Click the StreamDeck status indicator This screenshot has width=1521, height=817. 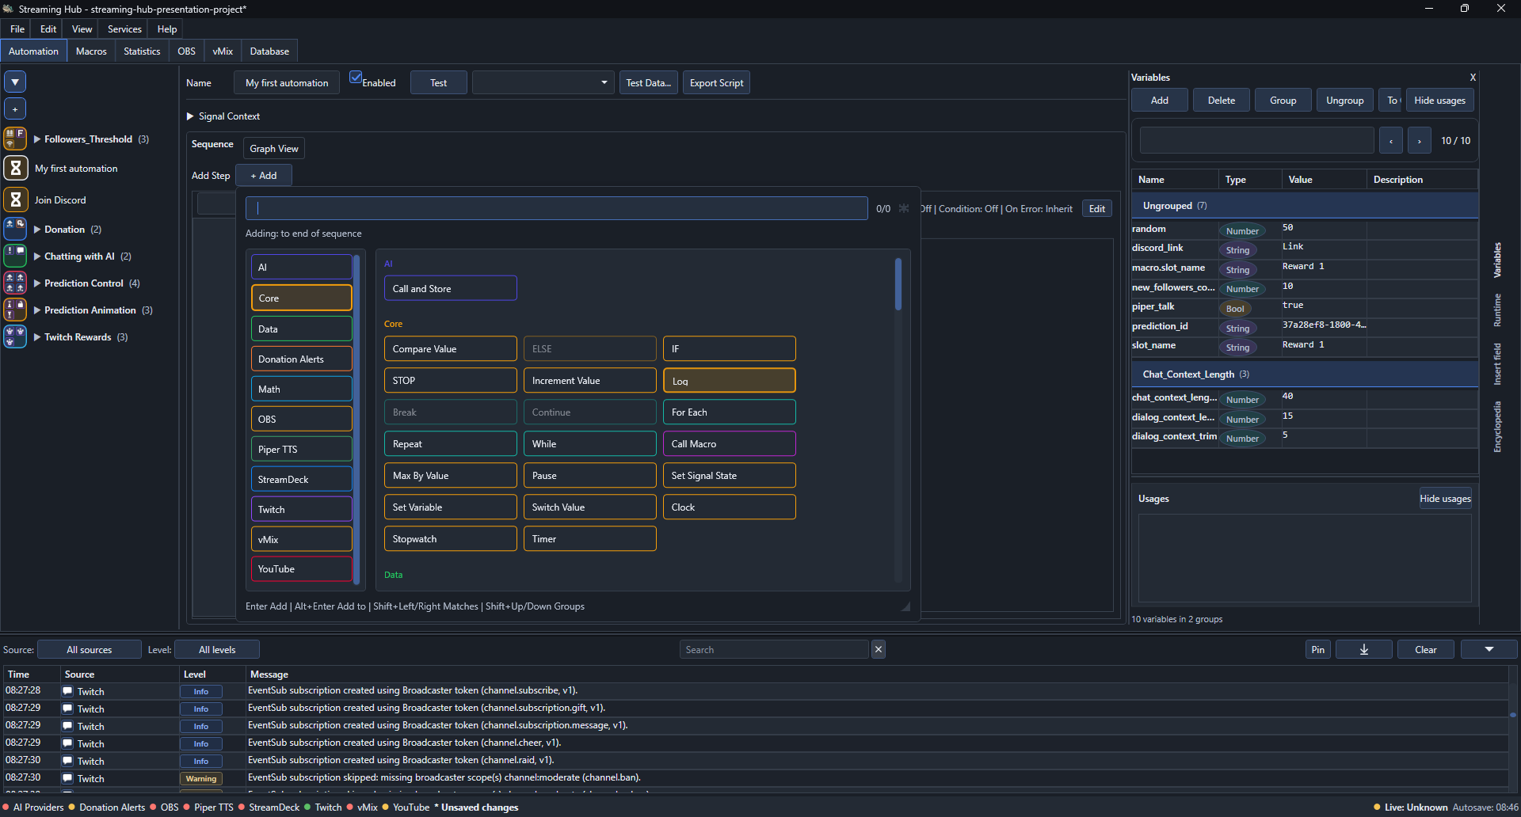pos(269,807)
